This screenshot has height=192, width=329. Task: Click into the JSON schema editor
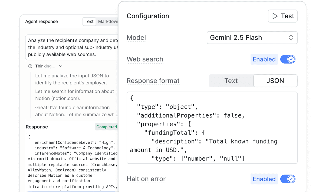pyautogui.click(x=212, y=128)
